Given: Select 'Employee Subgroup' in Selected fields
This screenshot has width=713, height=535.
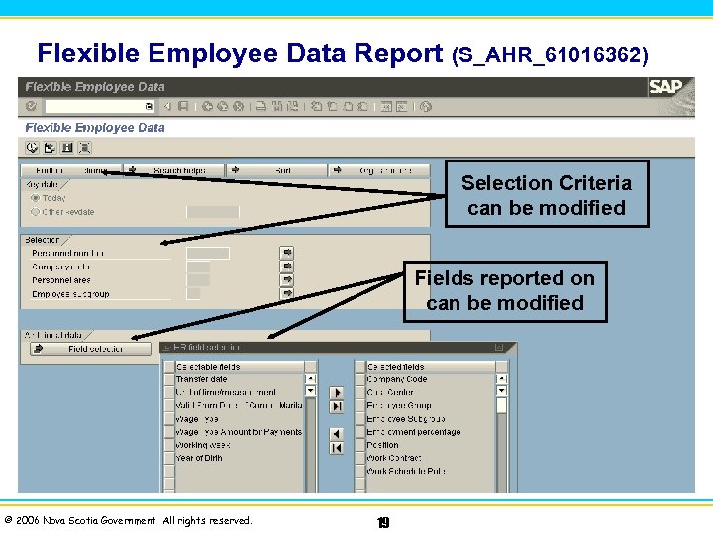Looking at the screenshot, I should click(x=406, y=419).
